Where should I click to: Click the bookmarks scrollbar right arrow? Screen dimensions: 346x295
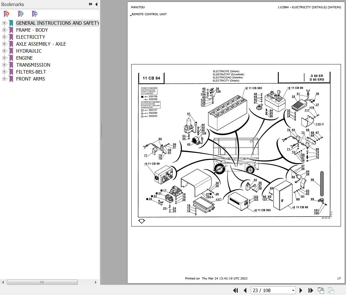tap(95, 282)
